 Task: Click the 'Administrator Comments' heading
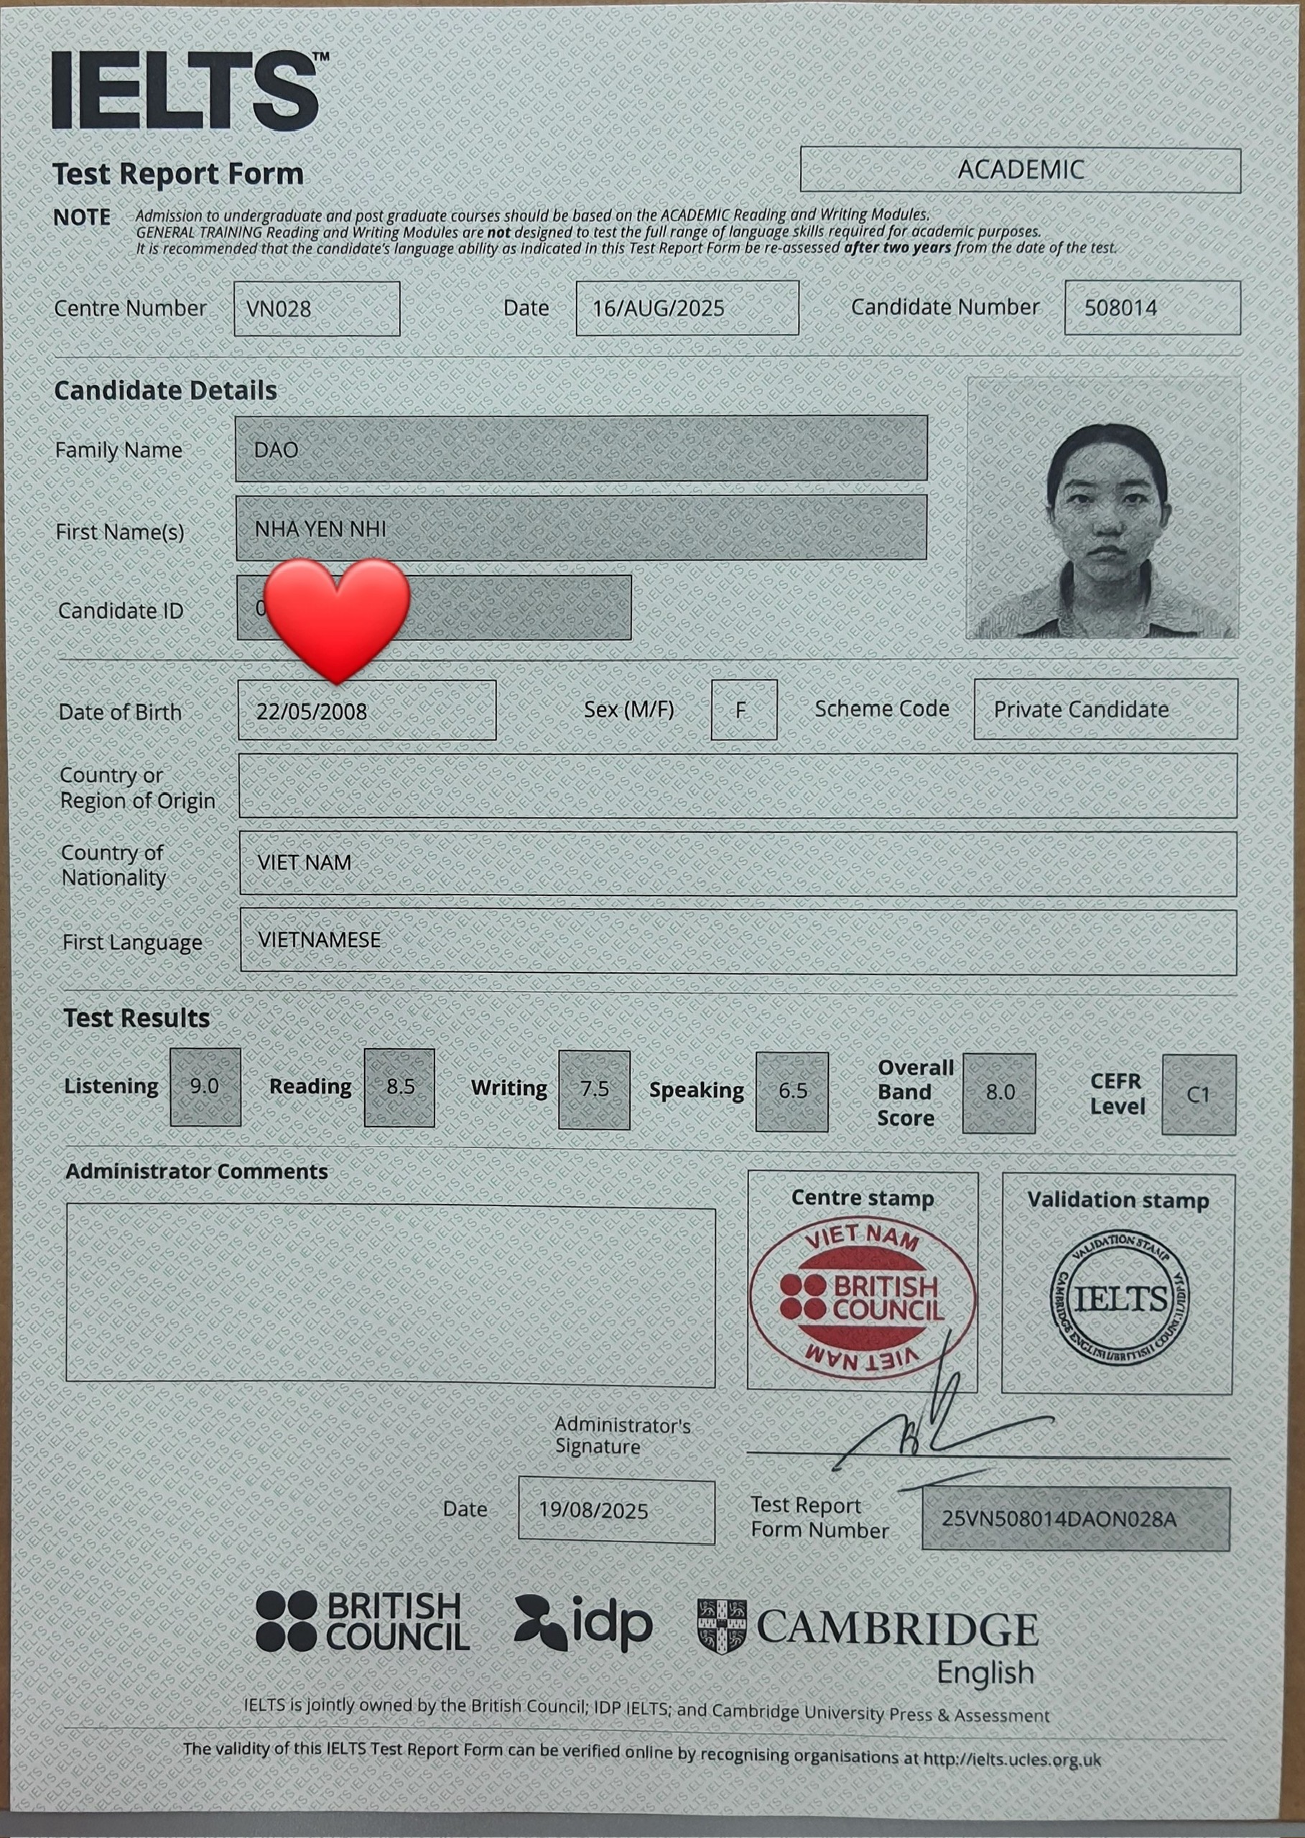(x=197, y=1171)
